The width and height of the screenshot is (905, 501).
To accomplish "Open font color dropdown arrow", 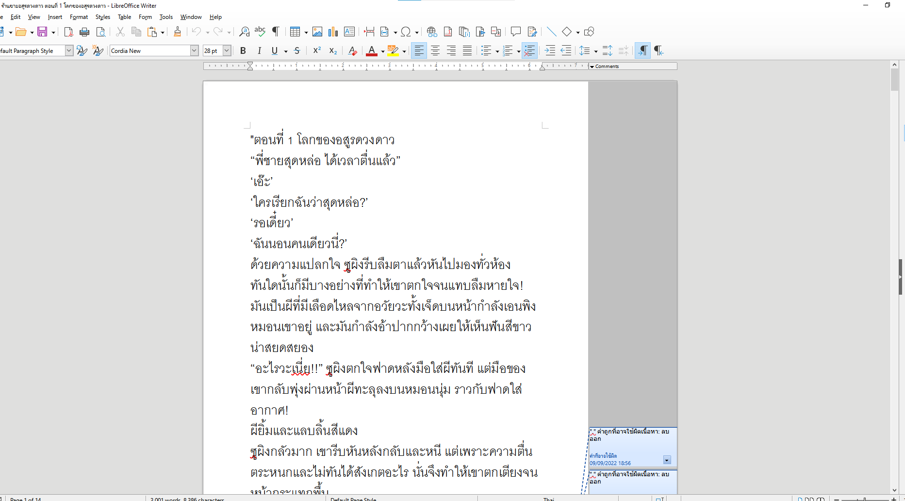I will click(x=383, y=51).
